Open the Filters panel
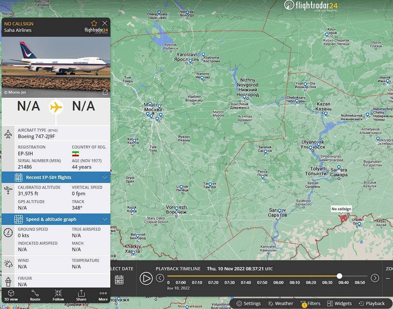The image size is (393, 309). [x=310, y=303]
